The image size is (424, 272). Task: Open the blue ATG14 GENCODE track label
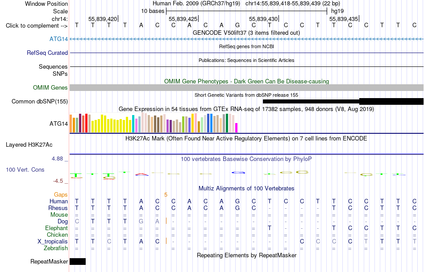pos(58,39)
